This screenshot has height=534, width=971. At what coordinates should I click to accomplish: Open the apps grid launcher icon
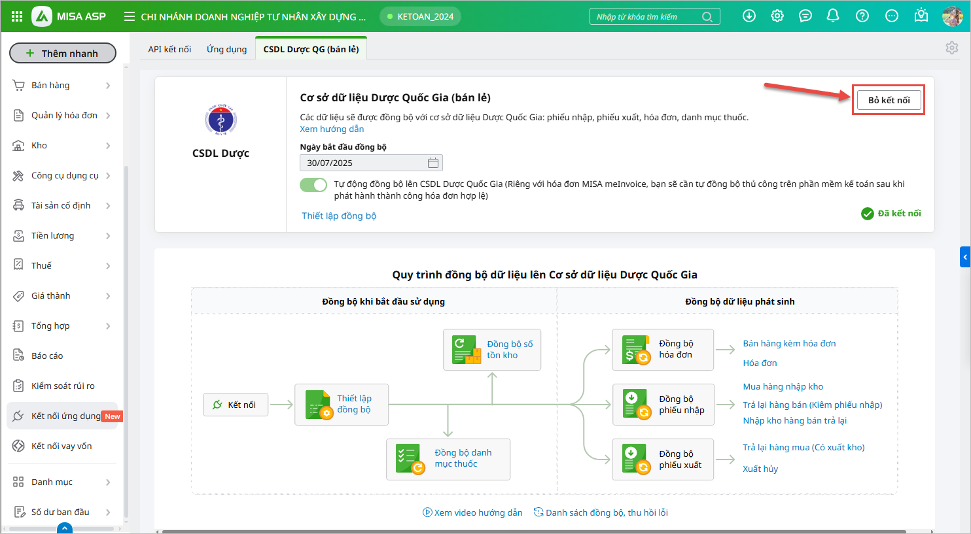(x=17, y=16)
